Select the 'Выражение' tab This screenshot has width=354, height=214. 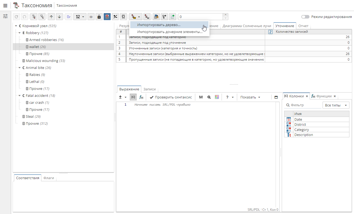(x=129, y=89)
